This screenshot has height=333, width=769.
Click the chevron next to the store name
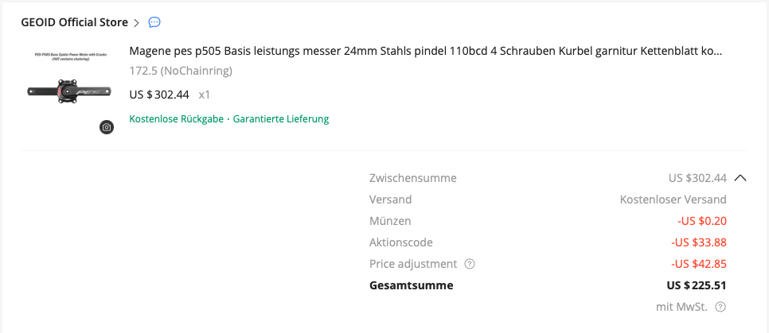[137, 22]
